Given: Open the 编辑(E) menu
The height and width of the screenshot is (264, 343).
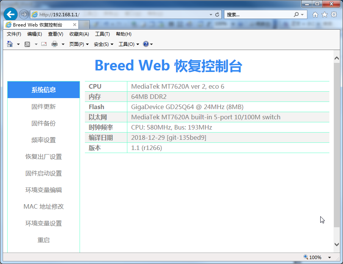Looking at the screenshot, I should coord(34,34).
